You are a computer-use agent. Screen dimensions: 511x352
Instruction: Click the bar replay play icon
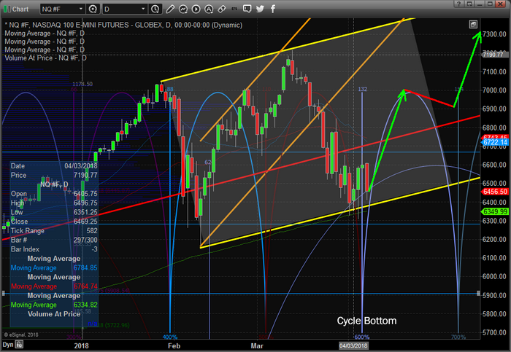click(196, 9)
